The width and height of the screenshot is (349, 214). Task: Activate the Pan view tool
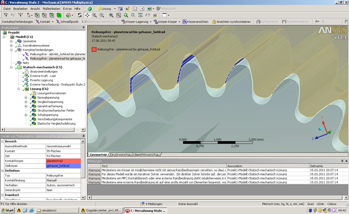tap(87, 15)
